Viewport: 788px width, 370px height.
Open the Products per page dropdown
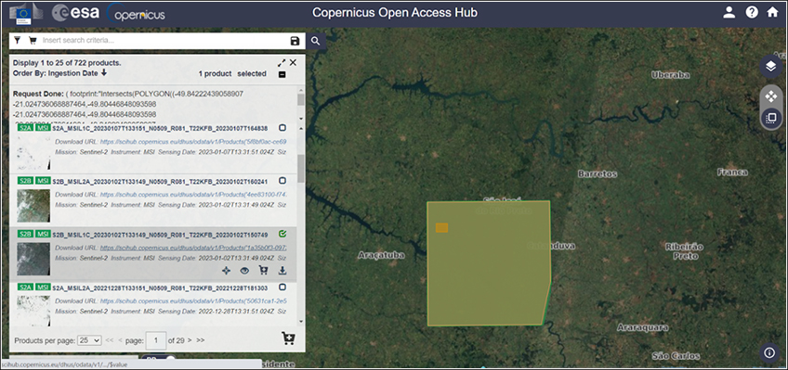[x=89, y=340]
